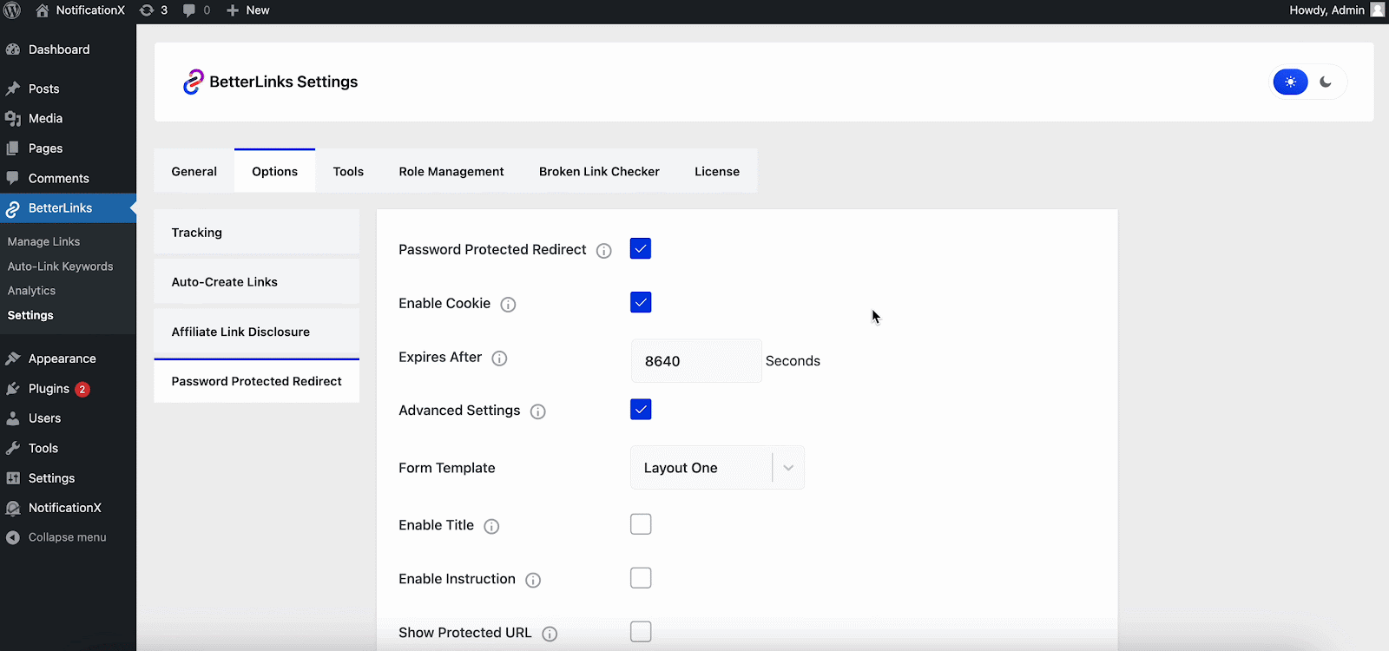Viewport: 1389px width, 651px height.
Task: Click the Collapse menu link
Action: (68, 537)
